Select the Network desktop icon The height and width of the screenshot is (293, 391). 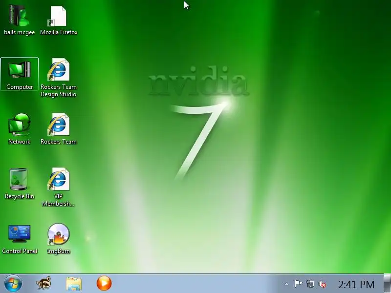coord(20,129)
